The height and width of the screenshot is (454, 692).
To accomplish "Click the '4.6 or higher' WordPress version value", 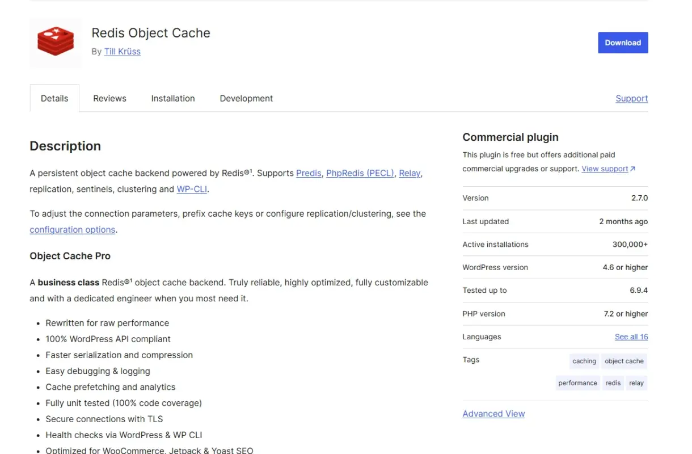I will coord(626,267).
